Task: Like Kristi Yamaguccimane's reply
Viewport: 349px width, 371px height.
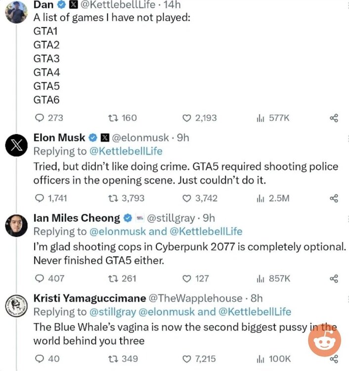Action: pos(187,359)
